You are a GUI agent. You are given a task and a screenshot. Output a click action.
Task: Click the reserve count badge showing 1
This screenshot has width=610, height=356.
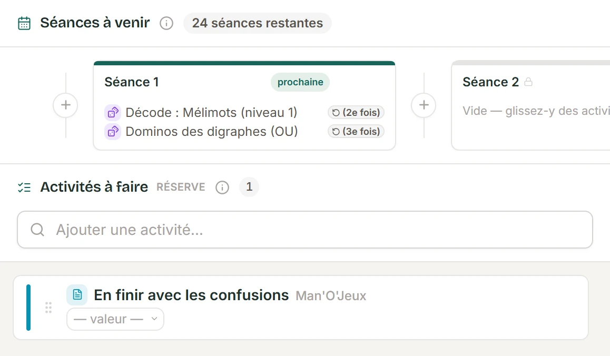249,187
